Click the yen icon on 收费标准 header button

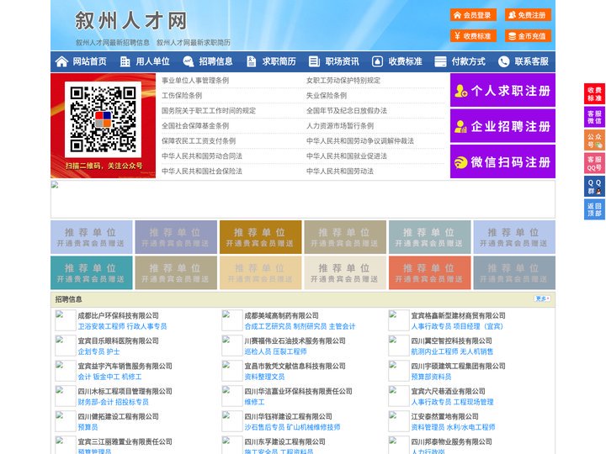point(458,36)
